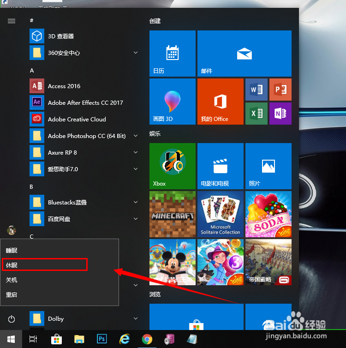This screenshot has height=348, width=346.
Task: Click the power icon in Start menu
Action: pyautogui.click(x=12, y=319)
